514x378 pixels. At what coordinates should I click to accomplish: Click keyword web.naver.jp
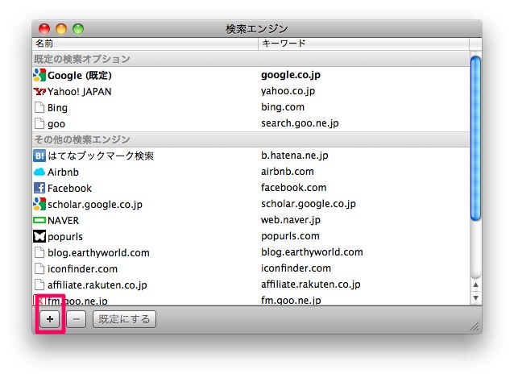point(291,220)
